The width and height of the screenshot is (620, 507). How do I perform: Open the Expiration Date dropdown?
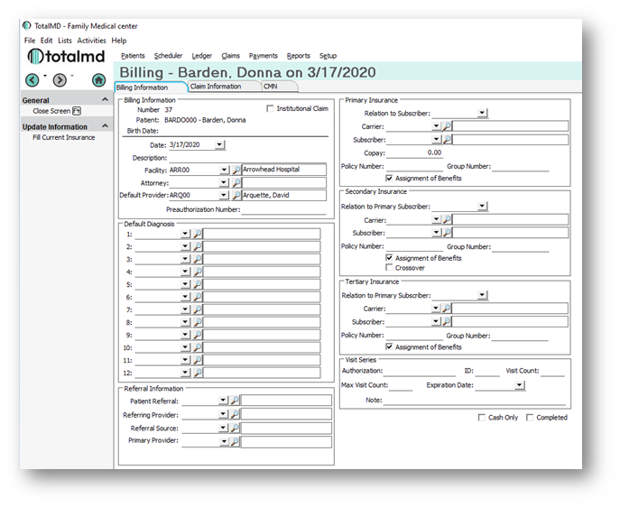click(x=520, y=385)
